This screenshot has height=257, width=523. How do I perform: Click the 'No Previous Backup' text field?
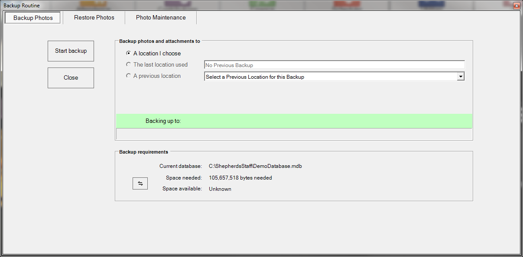[x=334, y=65]
